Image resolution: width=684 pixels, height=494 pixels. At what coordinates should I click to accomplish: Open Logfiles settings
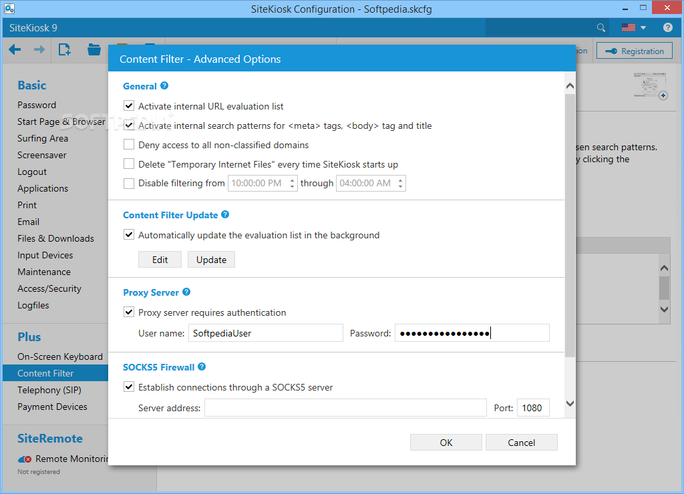[x=33, y=305]
